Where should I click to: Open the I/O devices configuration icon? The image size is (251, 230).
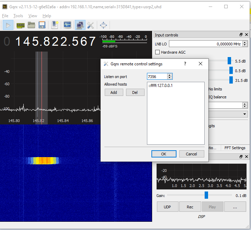(x=21, y=25)
